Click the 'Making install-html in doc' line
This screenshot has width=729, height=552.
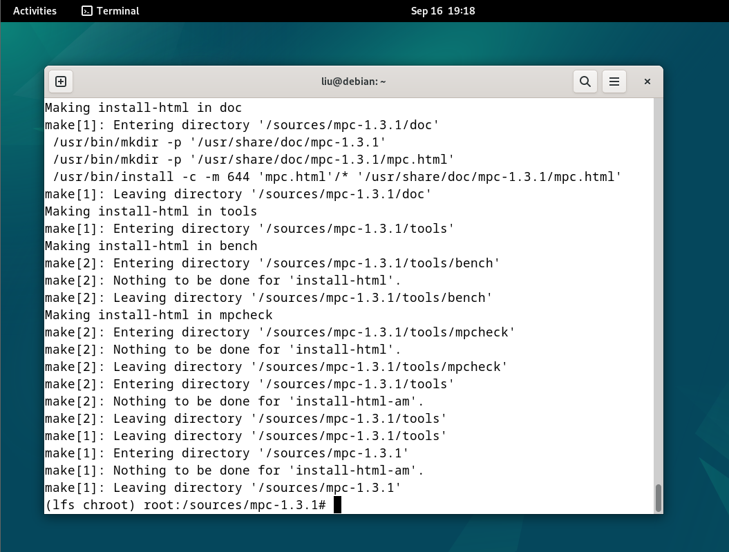tap(143, 108)
